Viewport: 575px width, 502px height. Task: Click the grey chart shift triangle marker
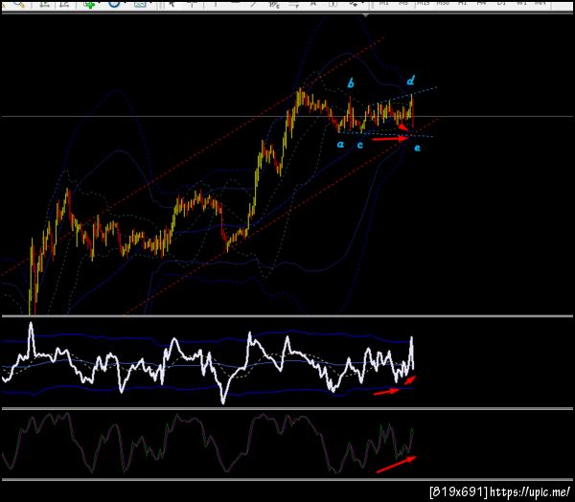pyautogui.click(x=366, y=15)
